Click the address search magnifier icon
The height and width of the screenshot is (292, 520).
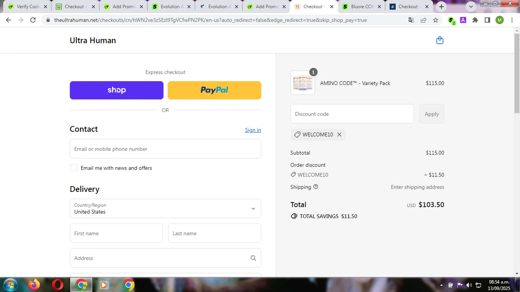pos(253,258)
